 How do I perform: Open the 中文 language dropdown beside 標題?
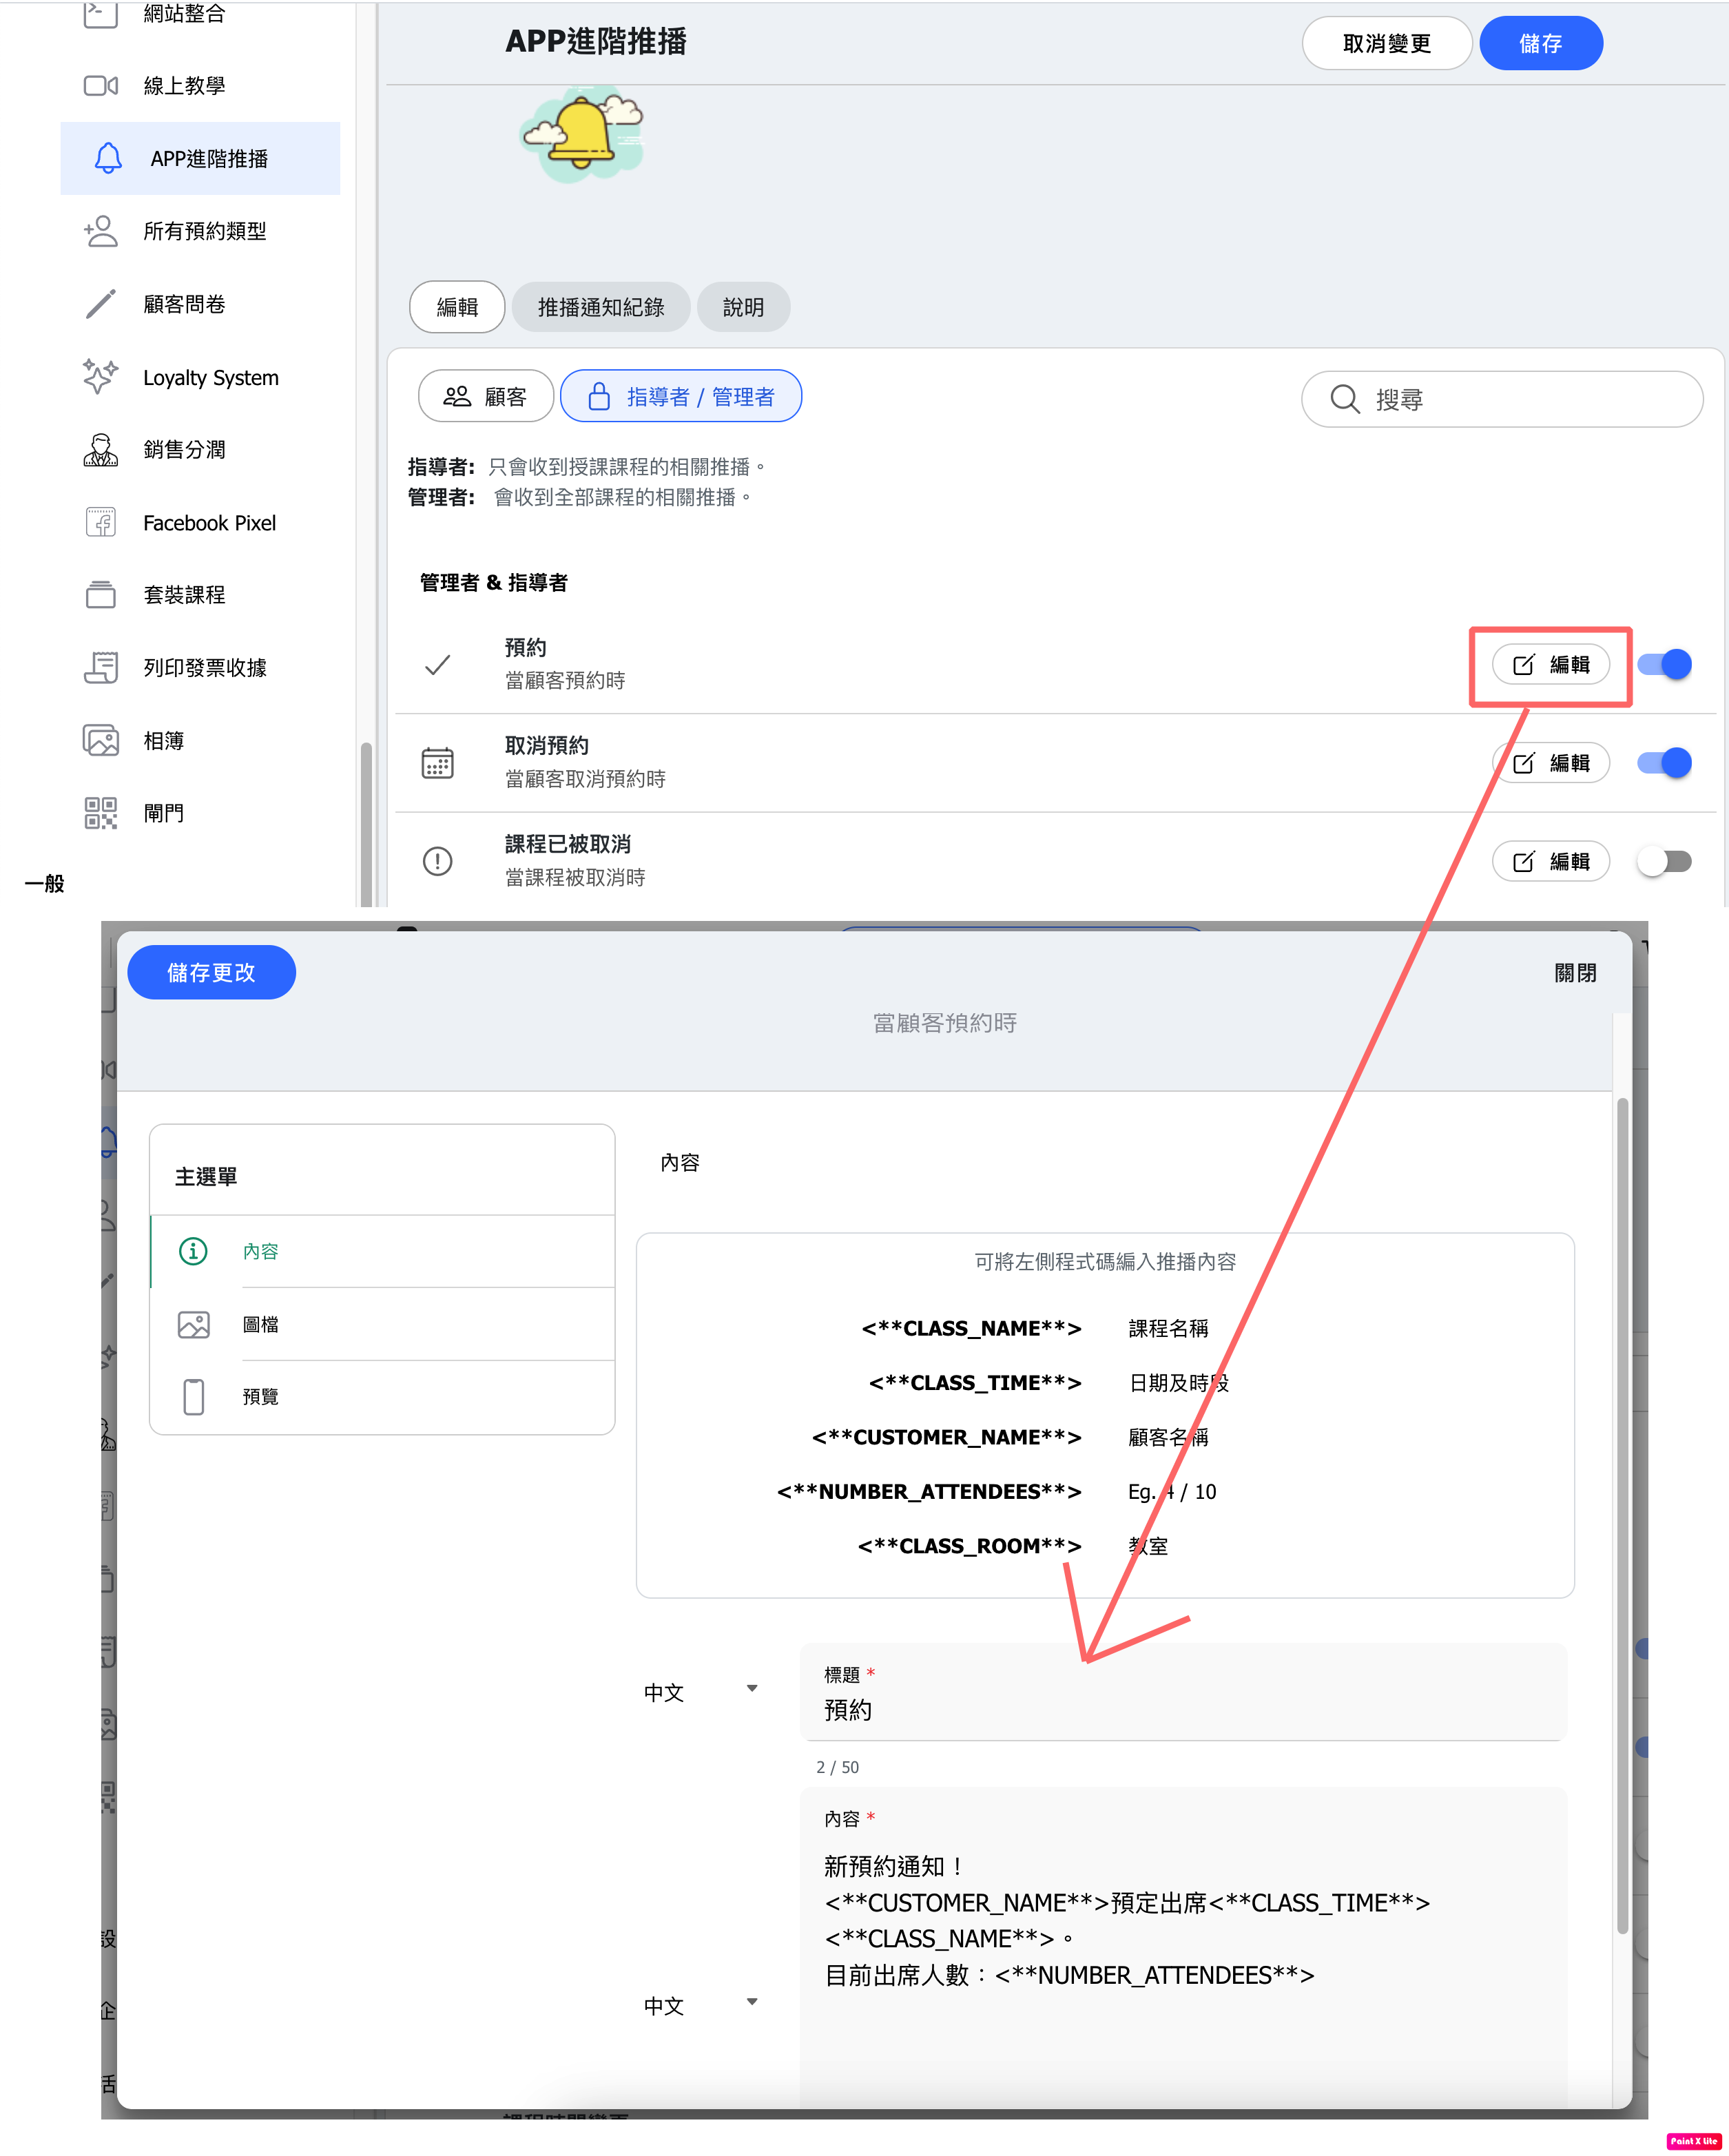[700, 1691]
